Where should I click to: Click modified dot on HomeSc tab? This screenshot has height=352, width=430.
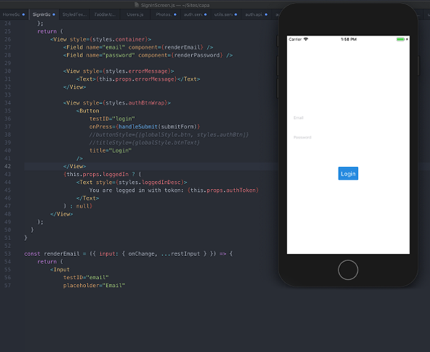point(23,14)
